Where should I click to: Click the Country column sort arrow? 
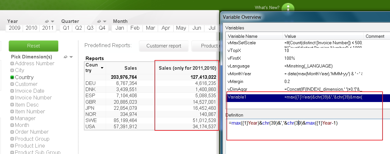pos(102,68)
